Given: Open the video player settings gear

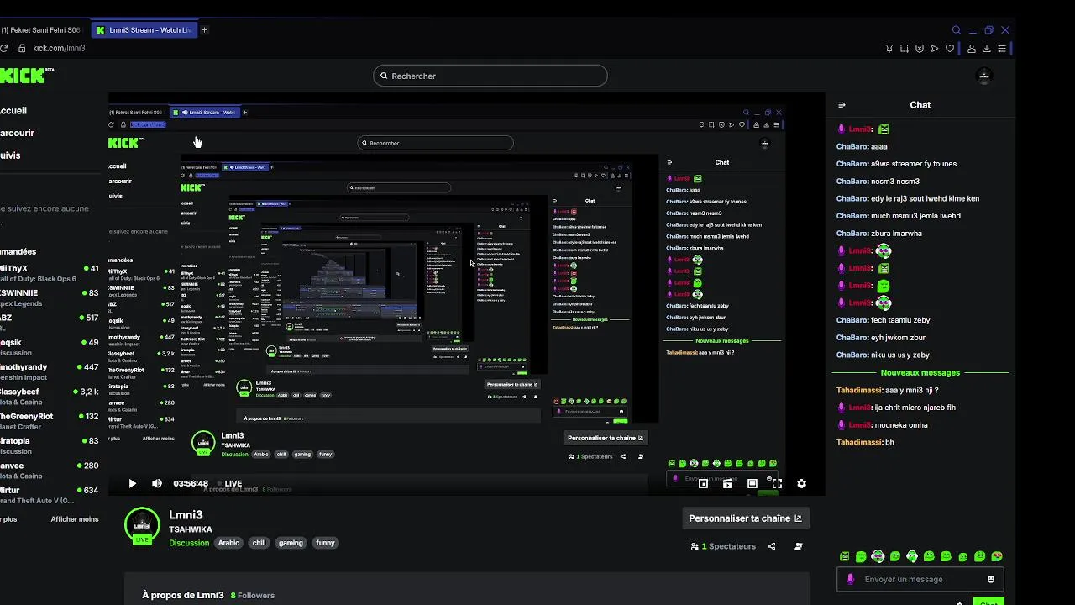Looking at the screenshot, I should coord(801,483).
